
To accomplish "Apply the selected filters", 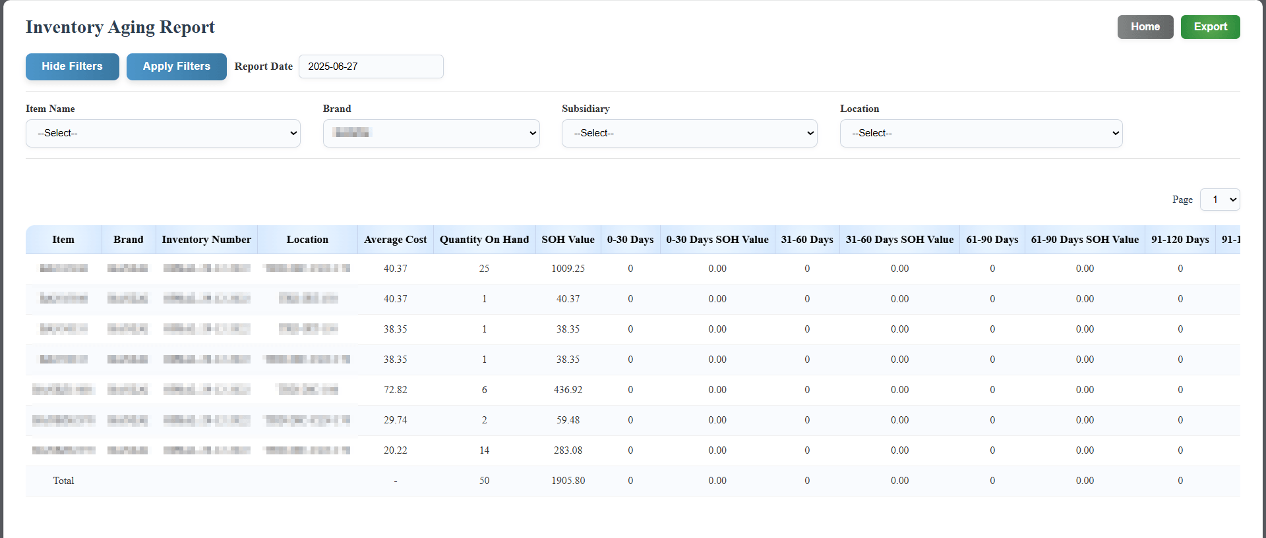I will pos(177,67).
